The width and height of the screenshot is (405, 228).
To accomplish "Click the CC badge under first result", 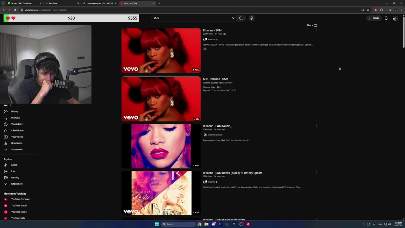I will point(205,49).
